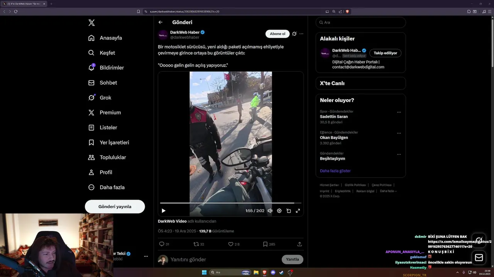Click the Brave Shields icon
This screenshot has height=277, width=494.
point(347,12)
